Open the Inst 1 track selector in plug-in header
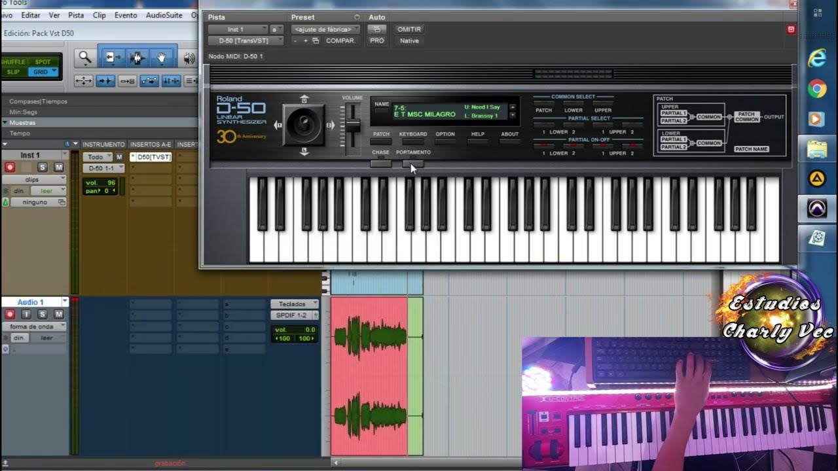The width and height of the screenshot is (838, 471). (x=238, y=29)
